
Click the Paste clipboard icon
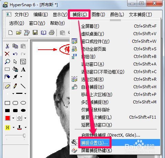click(x=23, y=46)
